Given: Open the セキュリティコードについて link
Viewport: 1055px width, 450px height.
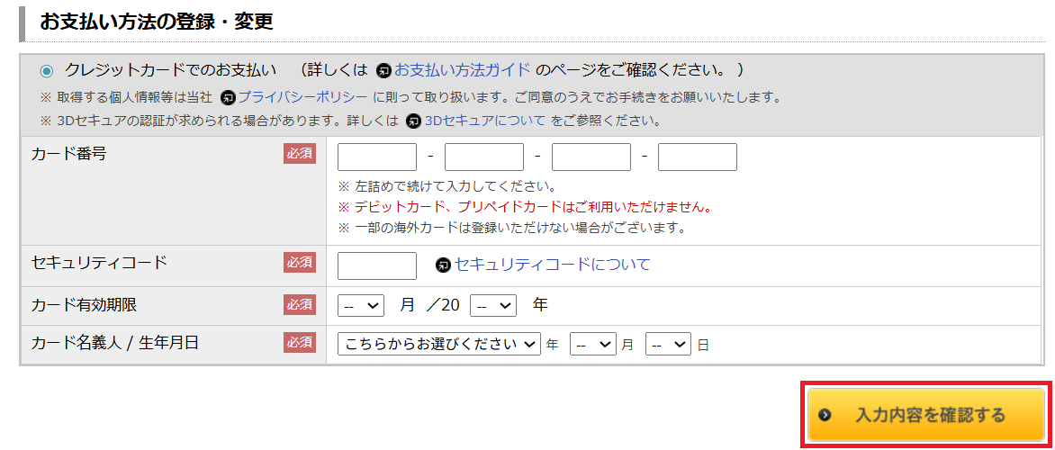Looking at the screenshot, I should tap(552, 265).
